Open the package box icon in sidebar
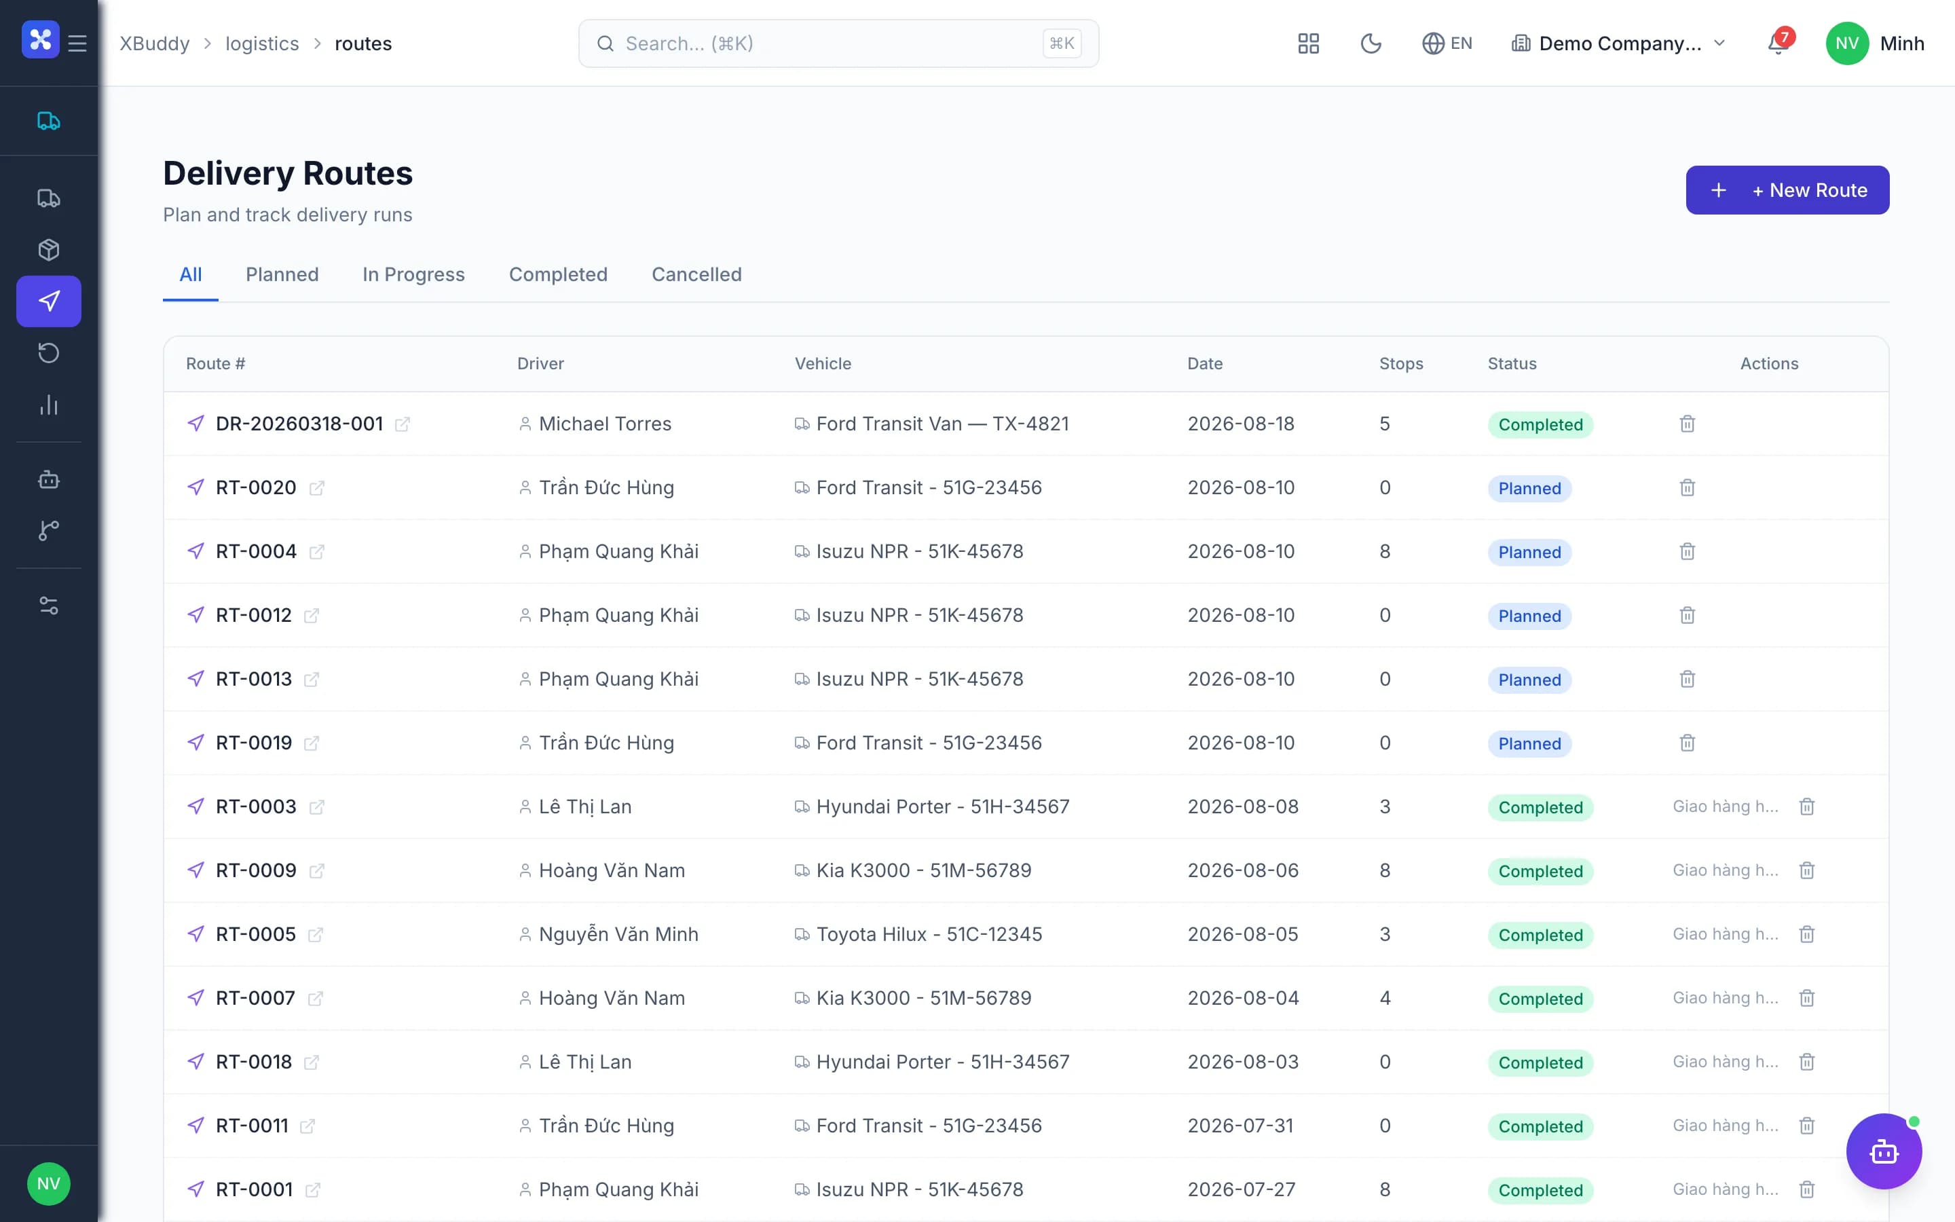This screenshot has width=1955, height=1222. pyautogui.click(x=48, y=250)
